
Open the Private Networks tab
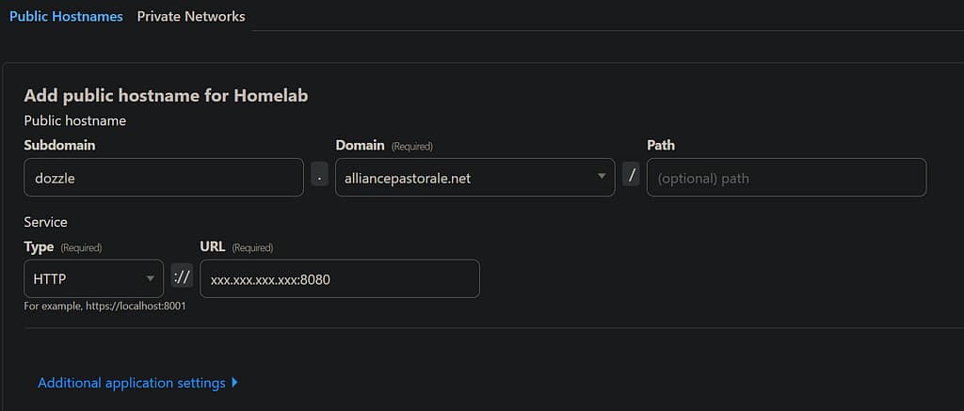[191, 16]
